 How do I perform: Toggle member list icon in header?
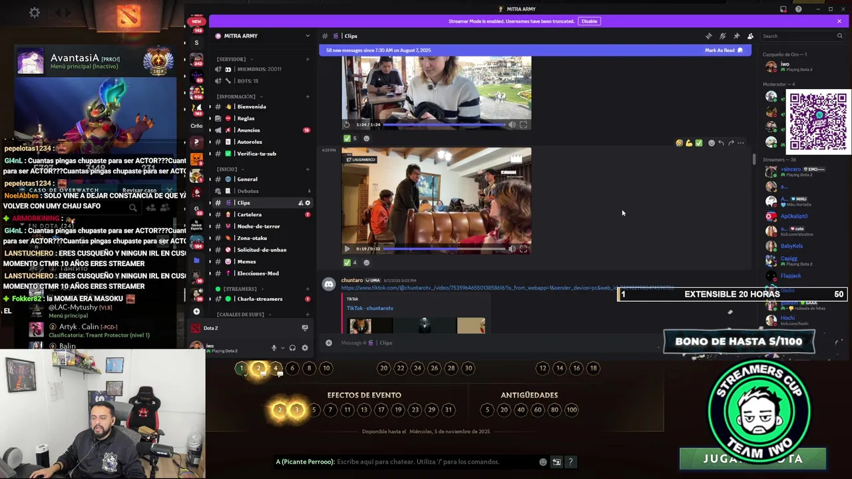750,36
